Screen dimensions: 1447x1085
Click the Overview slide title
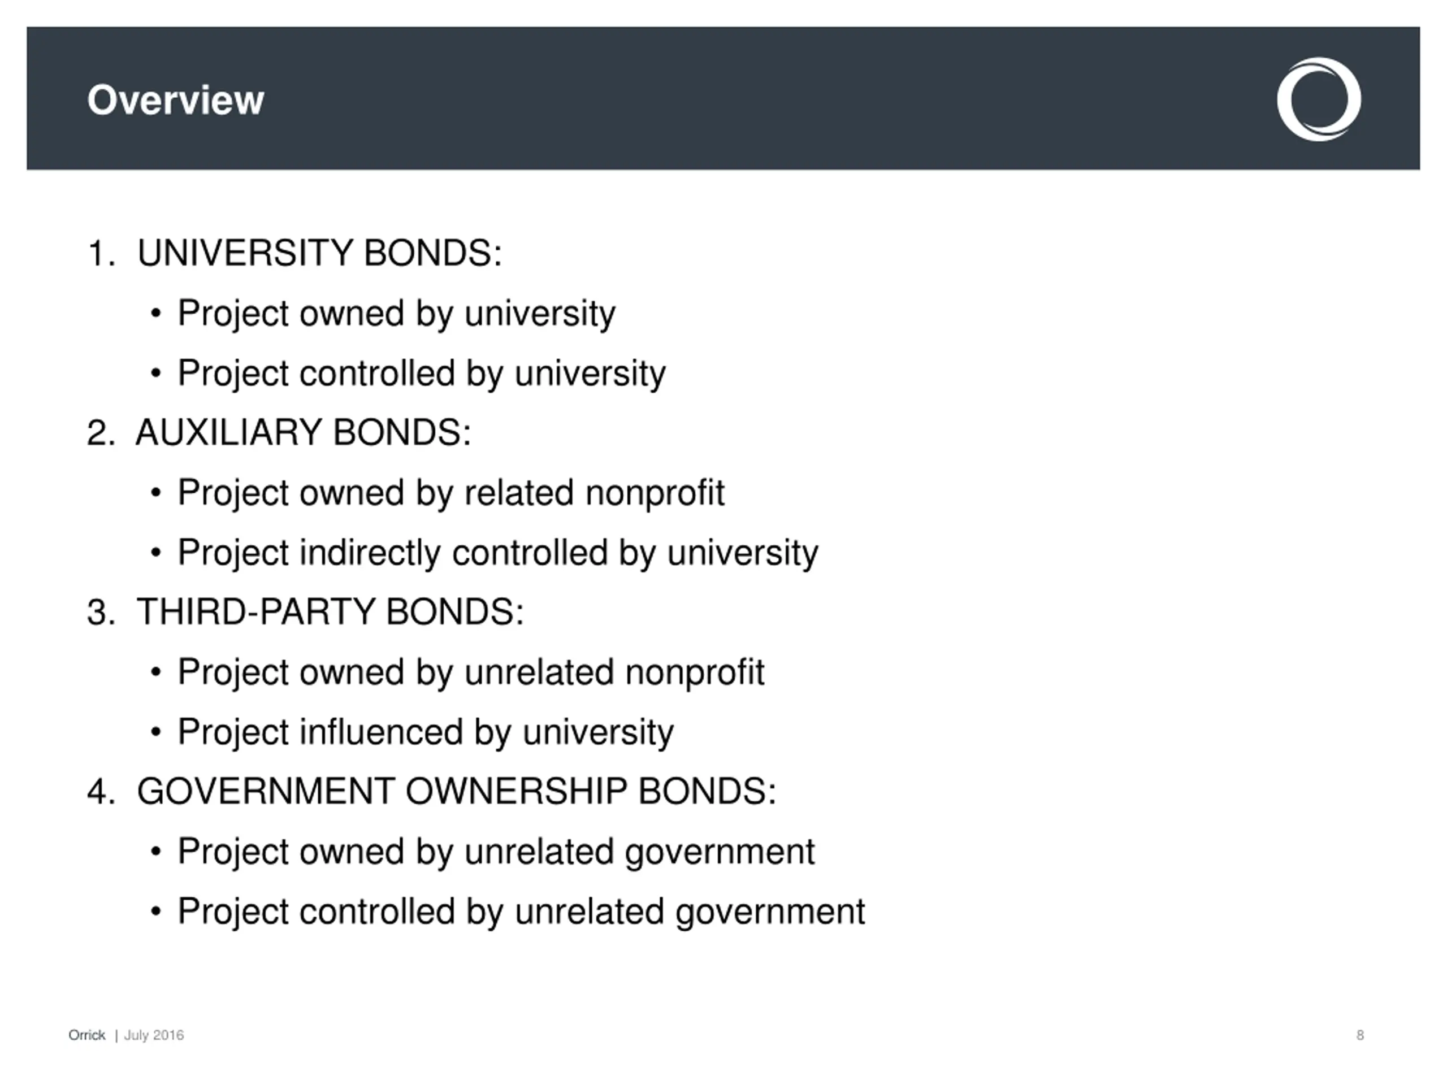[175, 100]
